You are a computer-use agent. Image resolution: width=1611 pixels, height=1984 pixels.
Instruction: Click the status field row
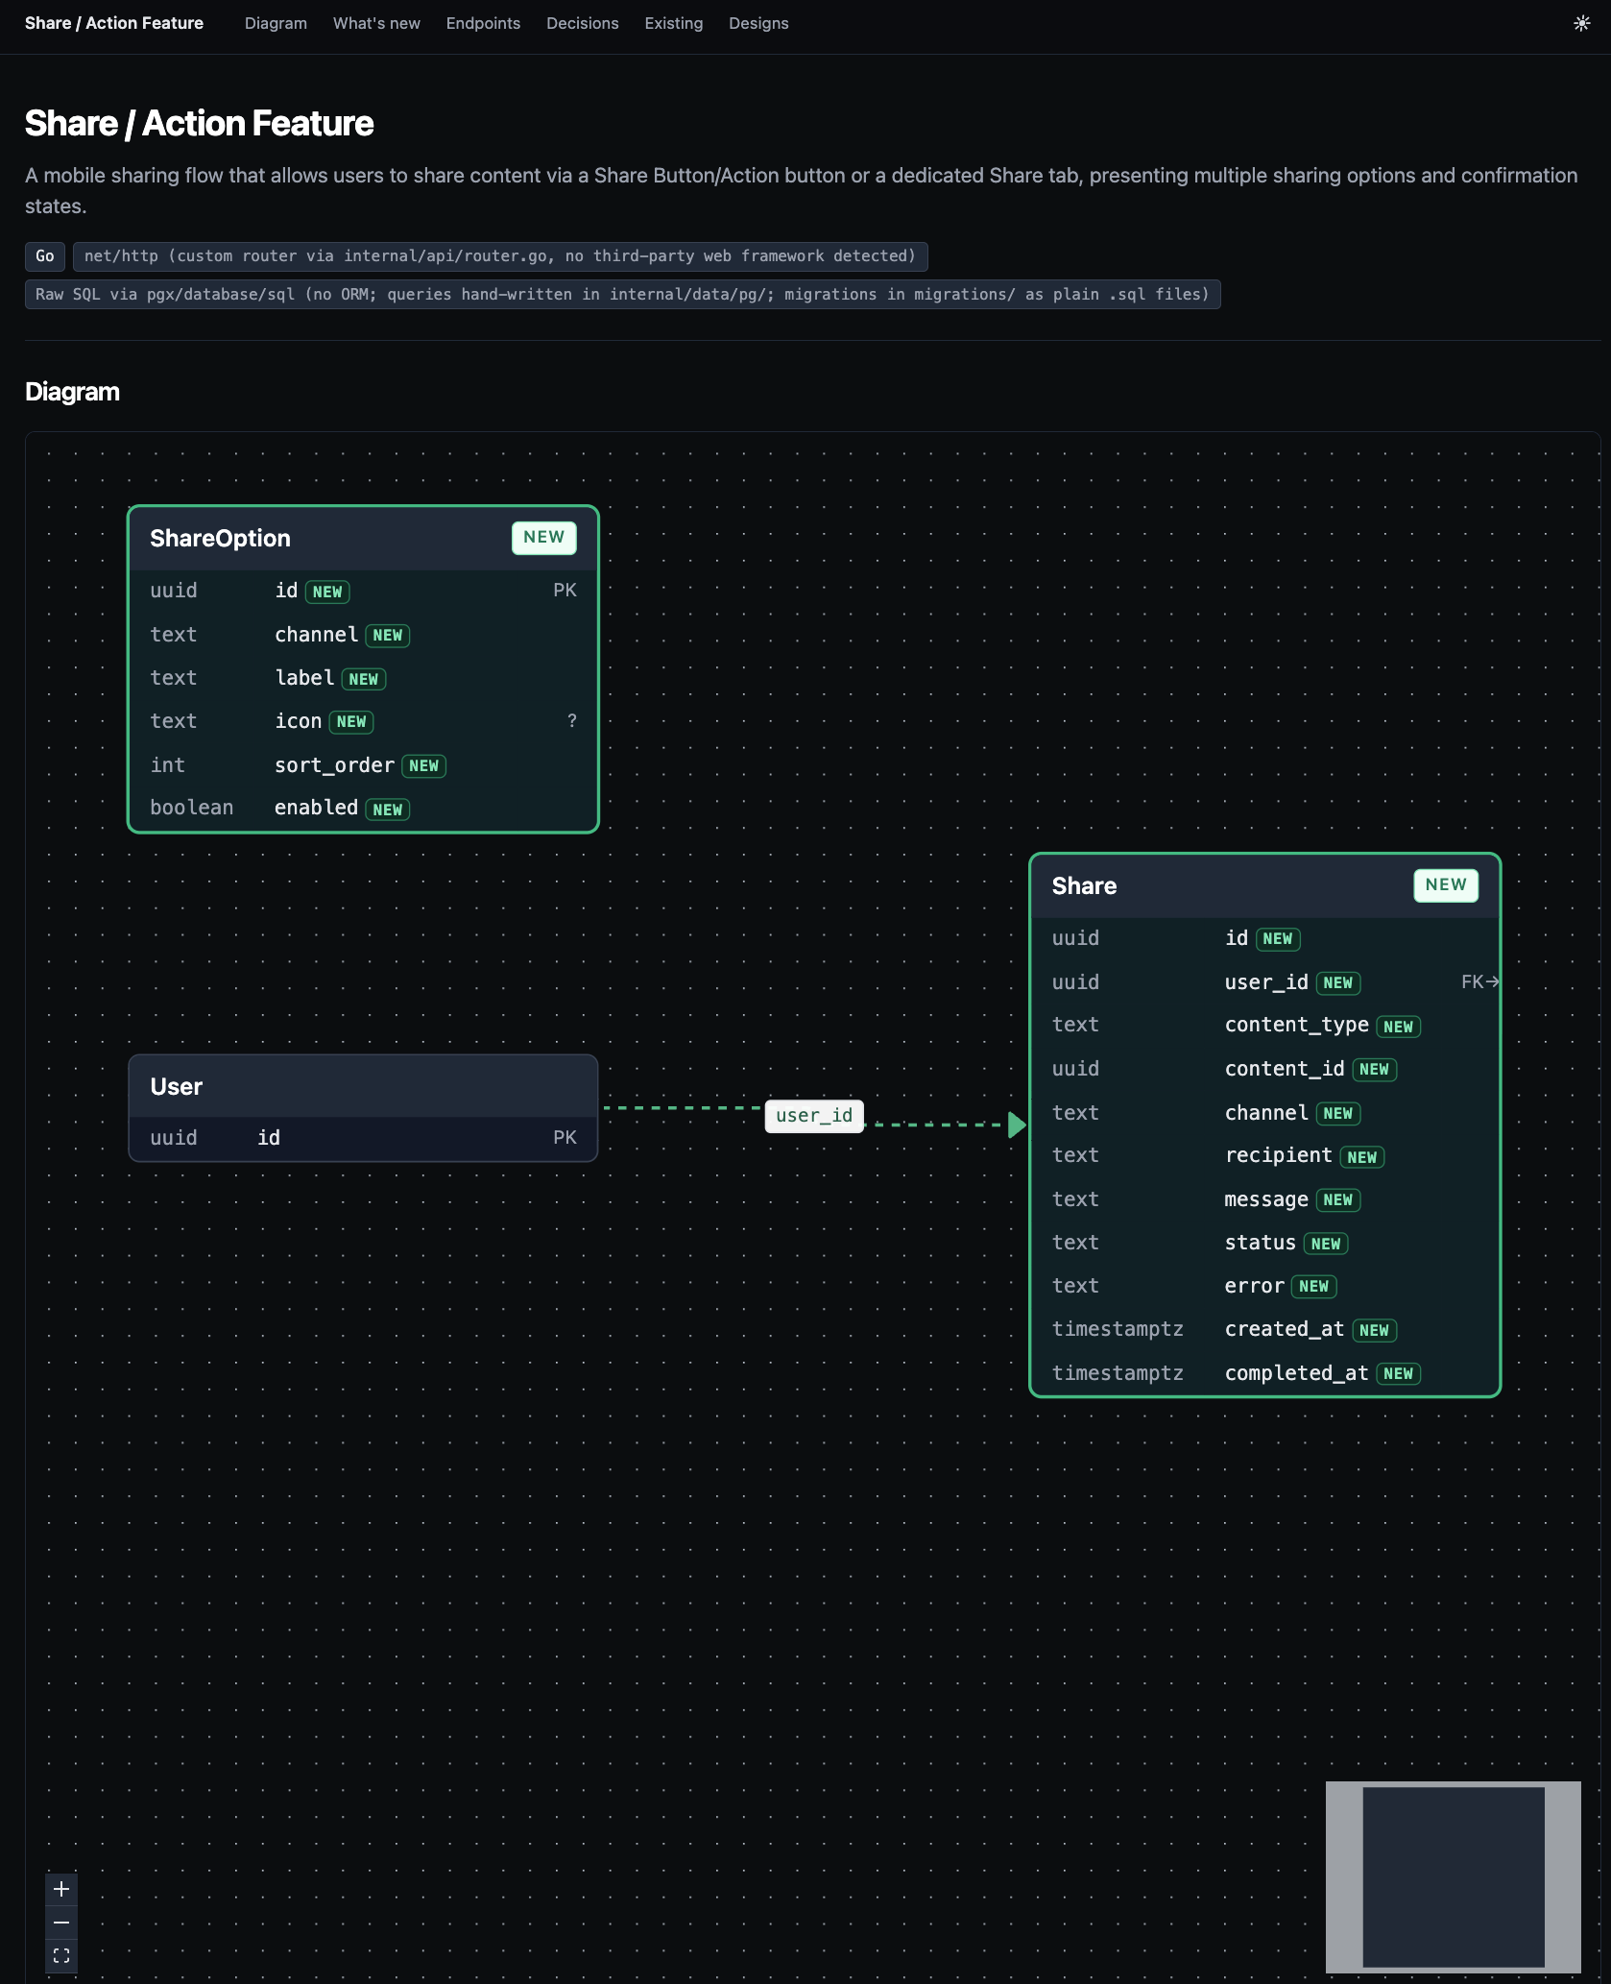pos(1264,1243)
